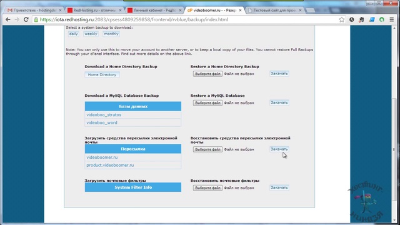400x225 pixels.
Task: Click the green padlock security icon
Action: (36, 19)
